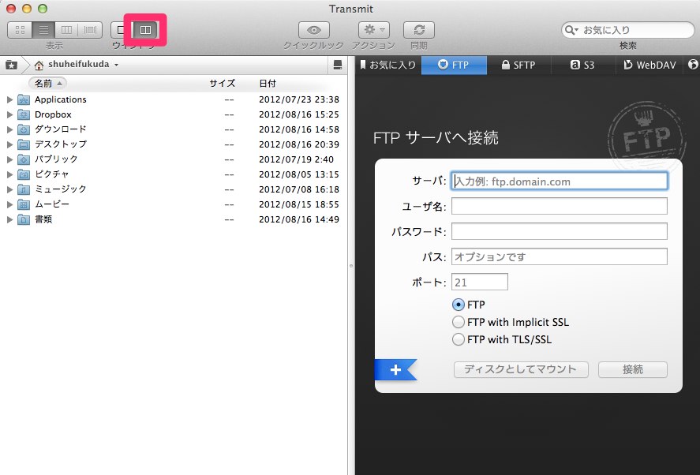The image size is (700, 475).
Task: Select dual-pane window layout
Action: [145, 30]
